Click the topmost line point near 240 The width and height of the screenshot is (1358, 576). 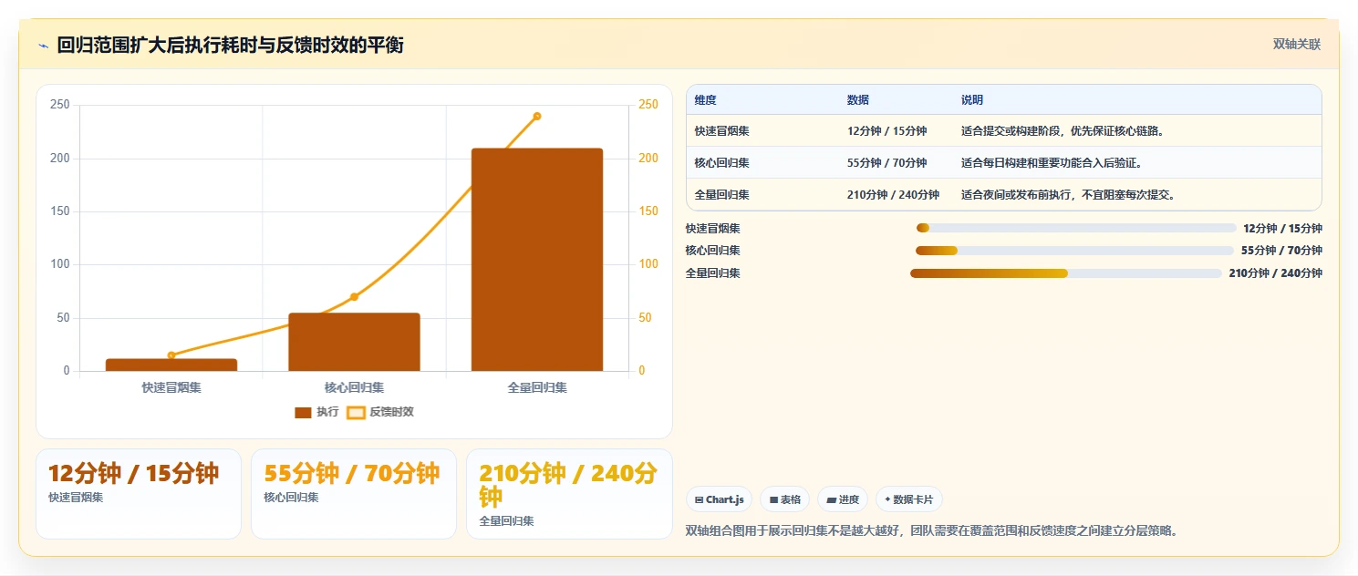pyautogui.click(x=537, y=116)
